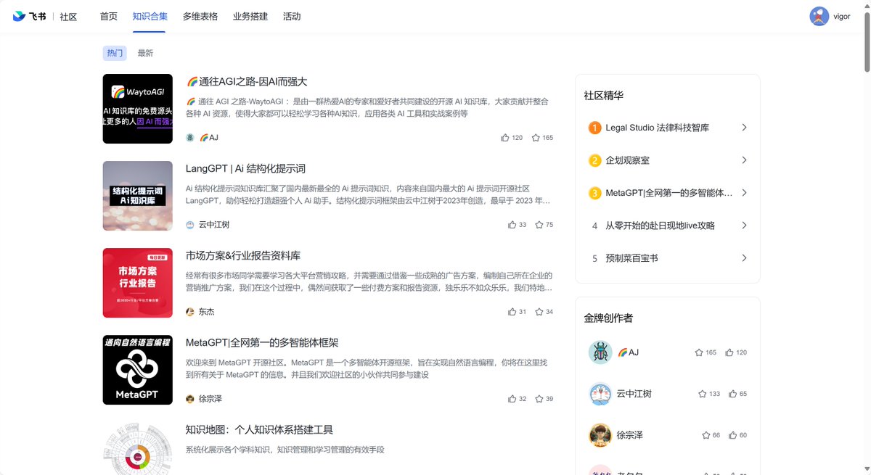
Task: Open red 市场方案 行业报告 thumbnail
Action: [138, 283]
